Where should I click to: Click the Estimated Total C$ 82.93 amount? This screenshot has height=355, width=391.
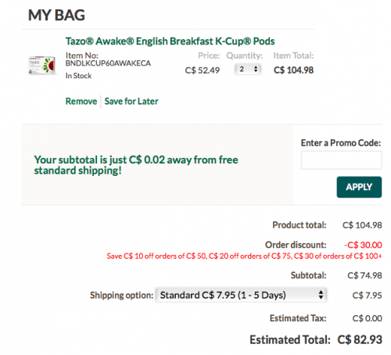point(360,339)
